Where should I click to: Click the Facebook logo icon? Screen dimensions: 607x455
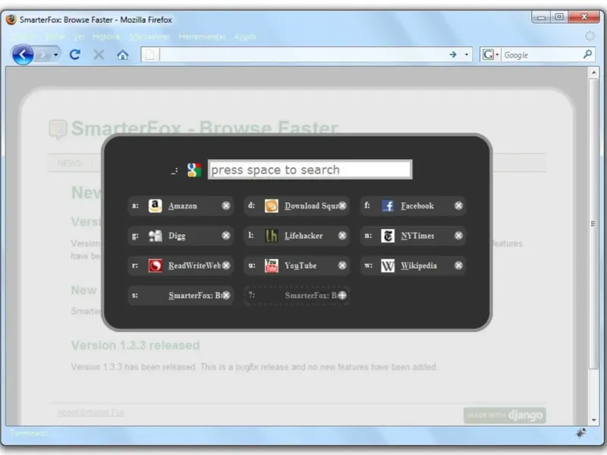click(388, 206)
